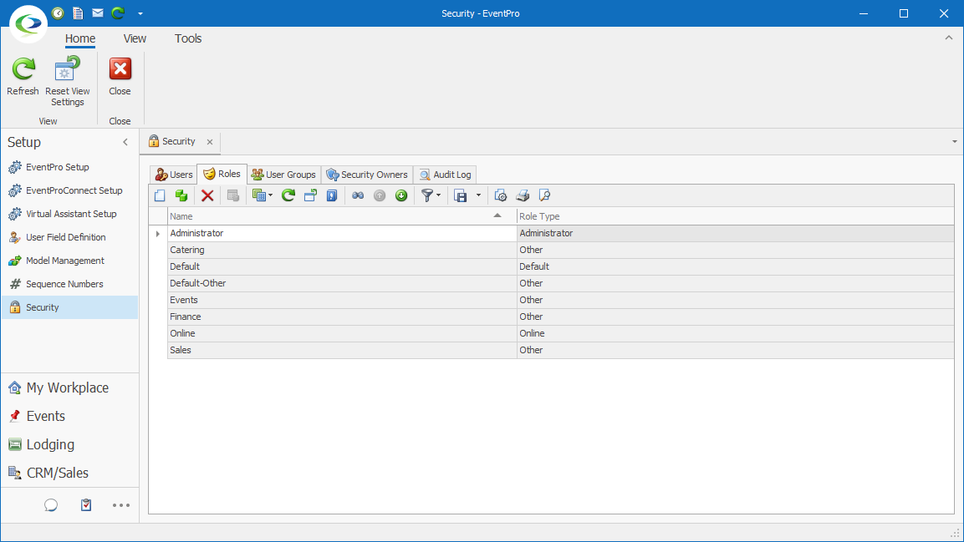The height and width of the screenshot is (542, 964).
Task: Click the page setup gear toolbar icon
Action: click(x=501, y=195)
